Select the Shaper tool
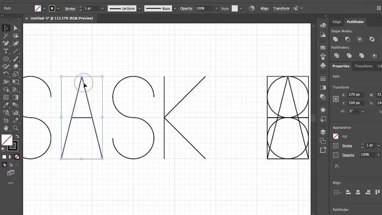This screenshot has height=215, width=382. (6, 66)
